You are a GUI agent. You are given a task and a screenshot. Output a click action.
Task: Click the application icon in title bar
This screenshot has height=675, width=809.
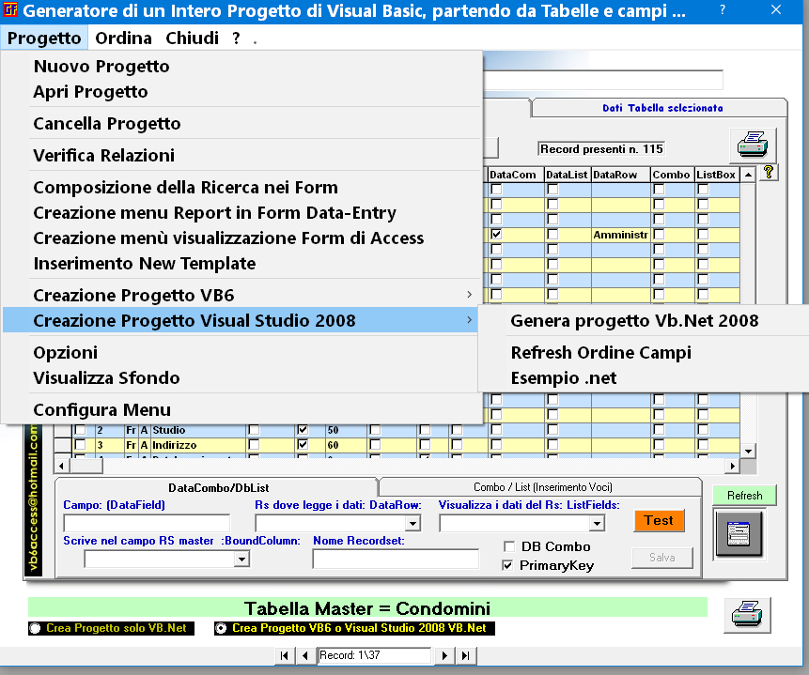[x=9, y=9]
